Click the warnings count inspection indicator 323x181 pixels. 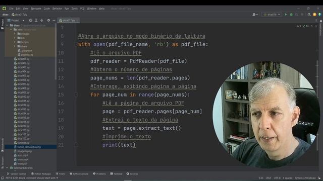(299, 26)
